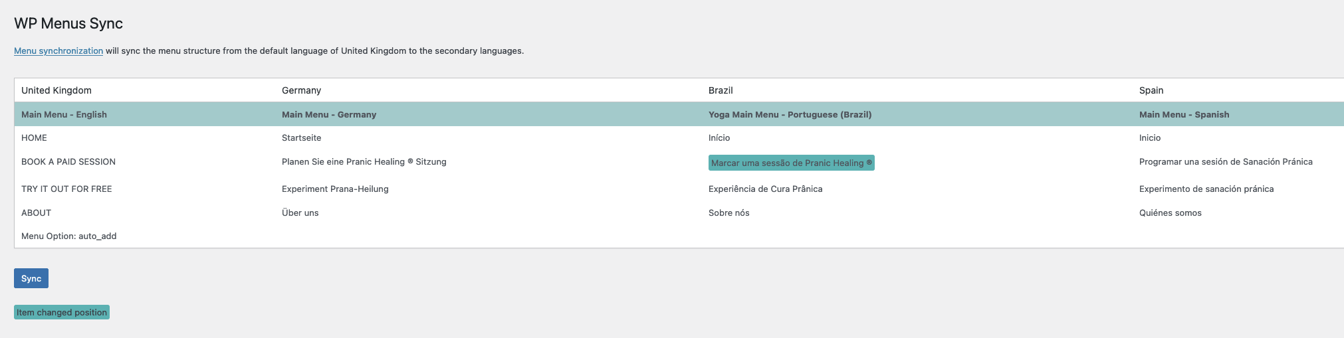Screen dimensions: 1344x338
Task: Select Programar una sesión de Sanación Pránica
Action: point(1226,161)
